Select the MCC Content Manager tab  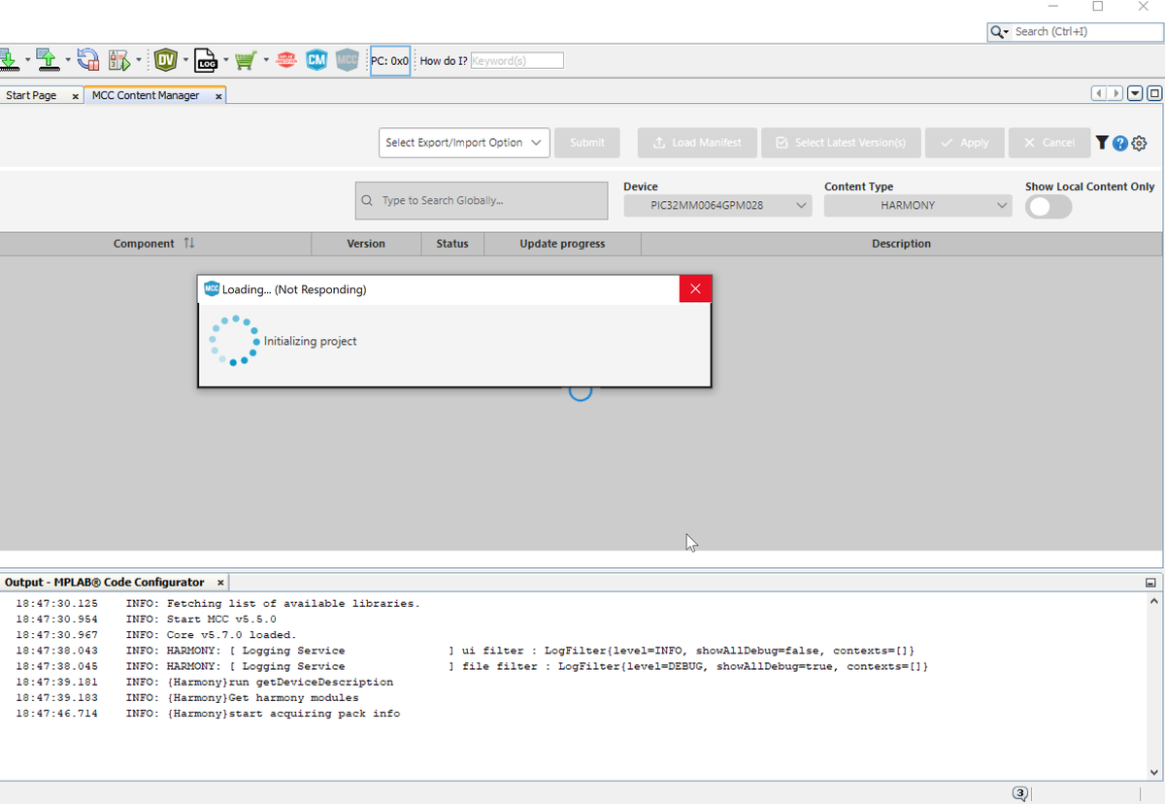[146, 95]
